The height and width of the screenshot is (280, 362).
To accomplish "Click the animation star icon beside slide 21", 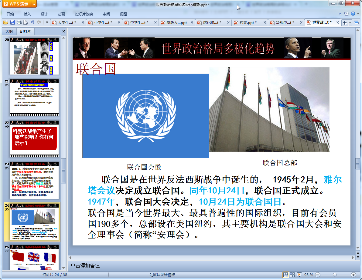I will (x=7, y=85).
